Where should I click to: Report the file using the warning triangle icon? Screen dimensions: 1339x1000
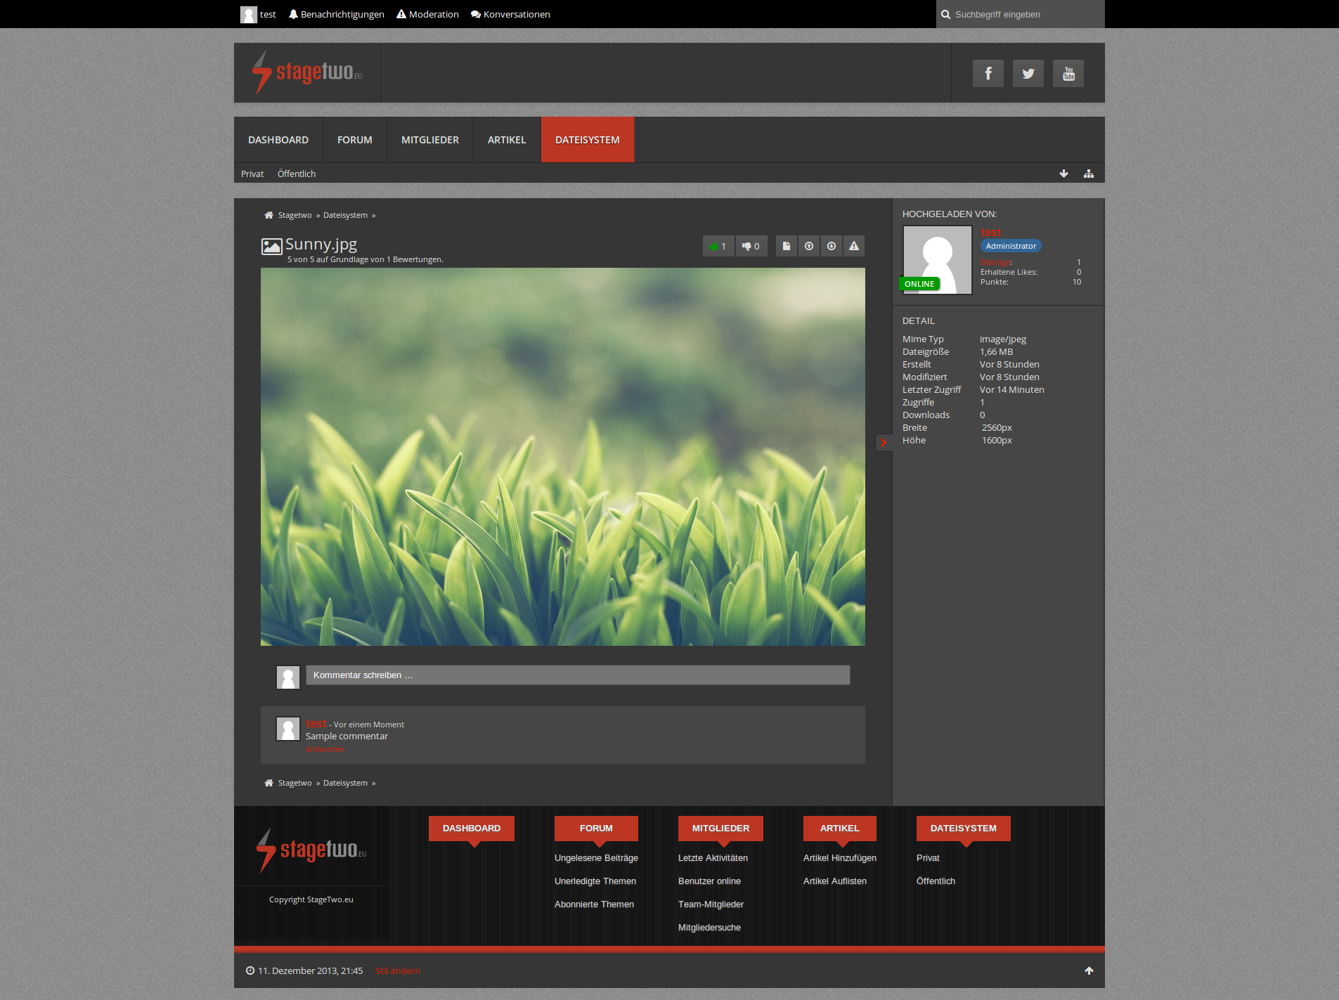click(854, 246)
